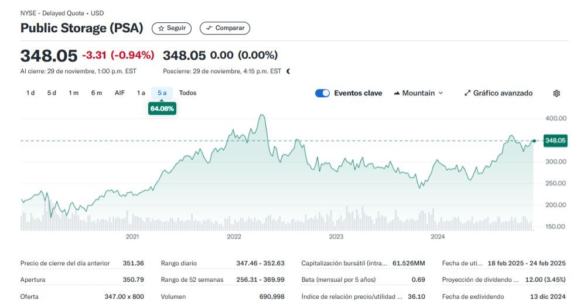Click the 348.05 price label on chart

pos(555,141)
